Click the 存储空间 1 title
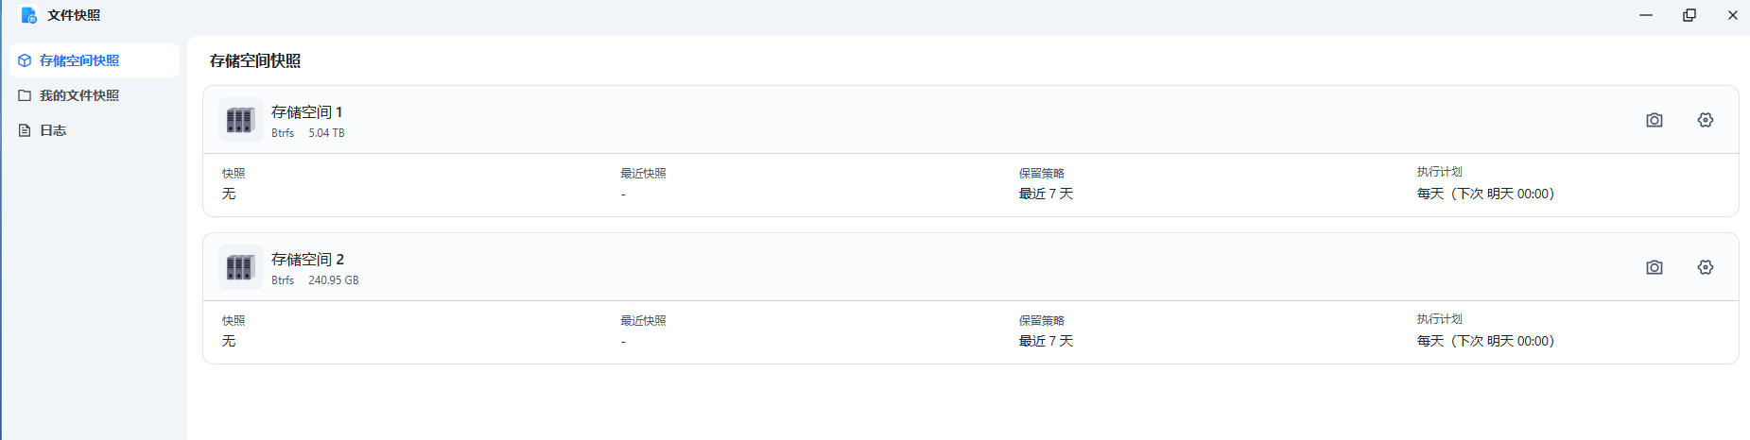 [x=306, y=111]
